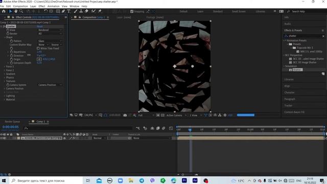
Task: Open the Content-Aware Fill panel
Action: coord(294,112)
